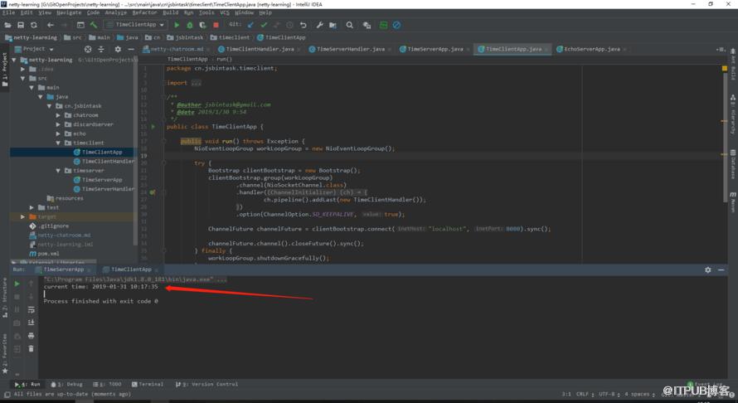Viewport: 738px width, 403px height.
Task: Open settings with the wrench icon
Action: pos(320,25)
